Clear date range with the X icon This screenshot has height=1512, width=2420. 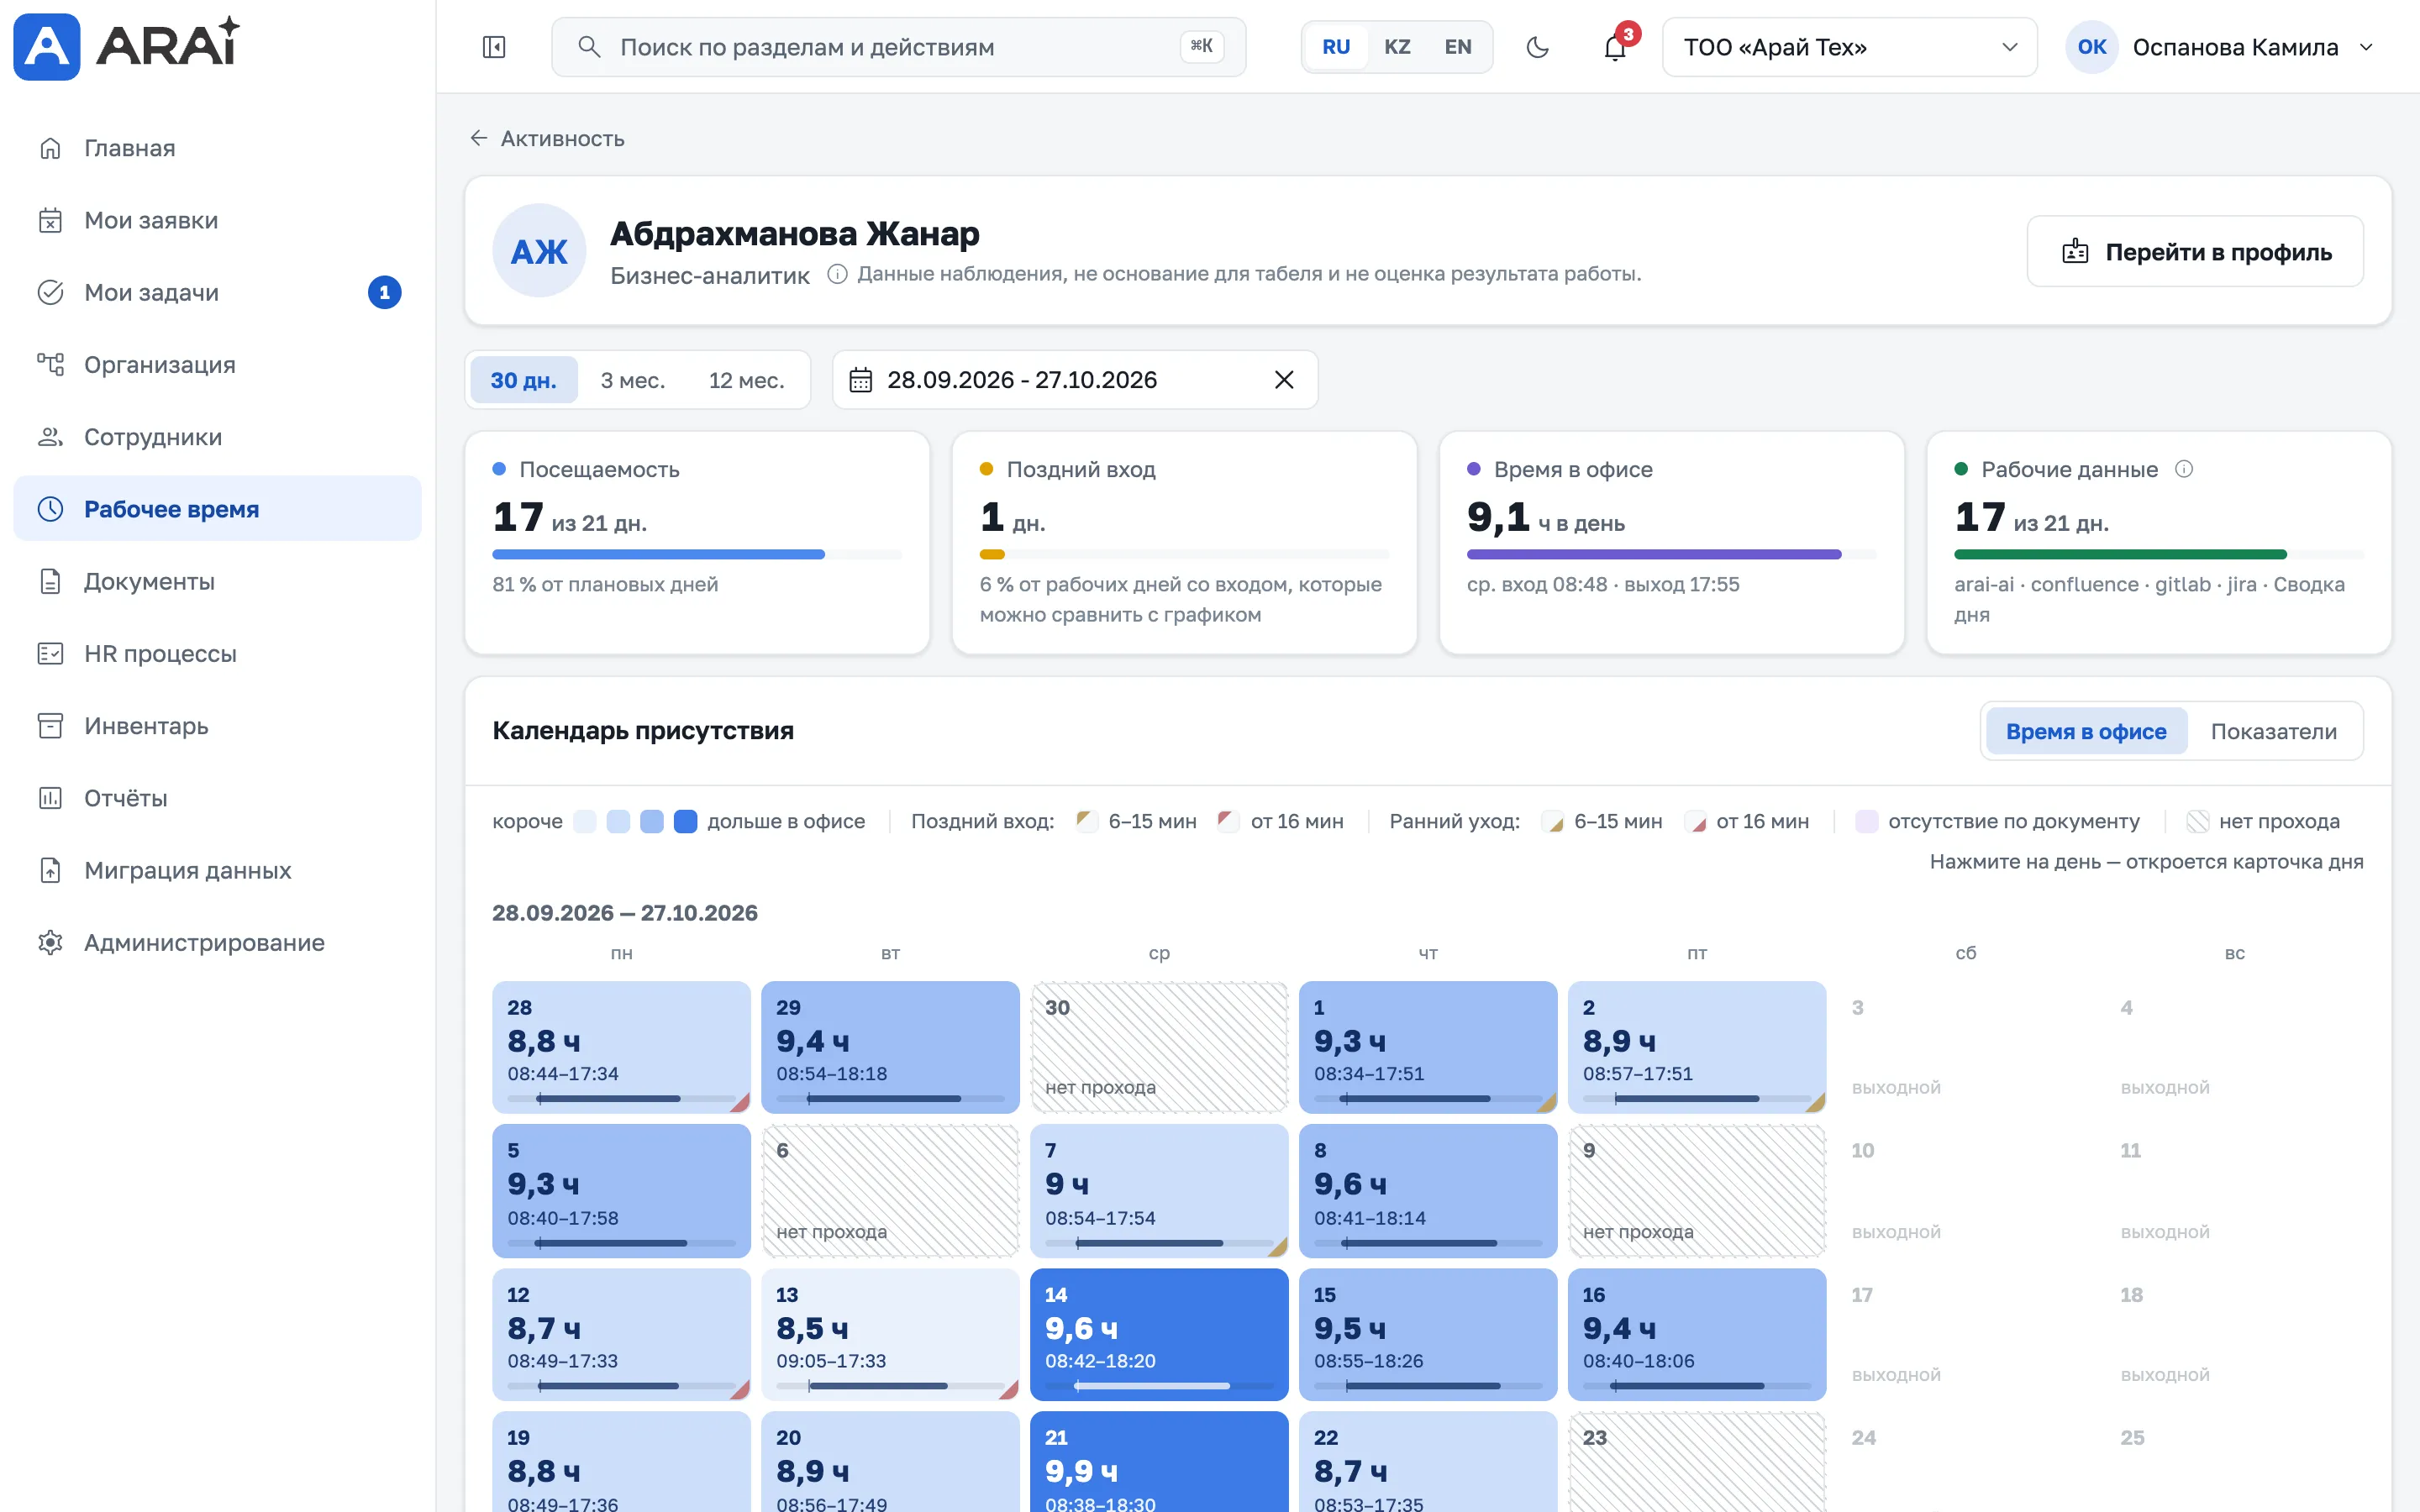[1284, 380]
